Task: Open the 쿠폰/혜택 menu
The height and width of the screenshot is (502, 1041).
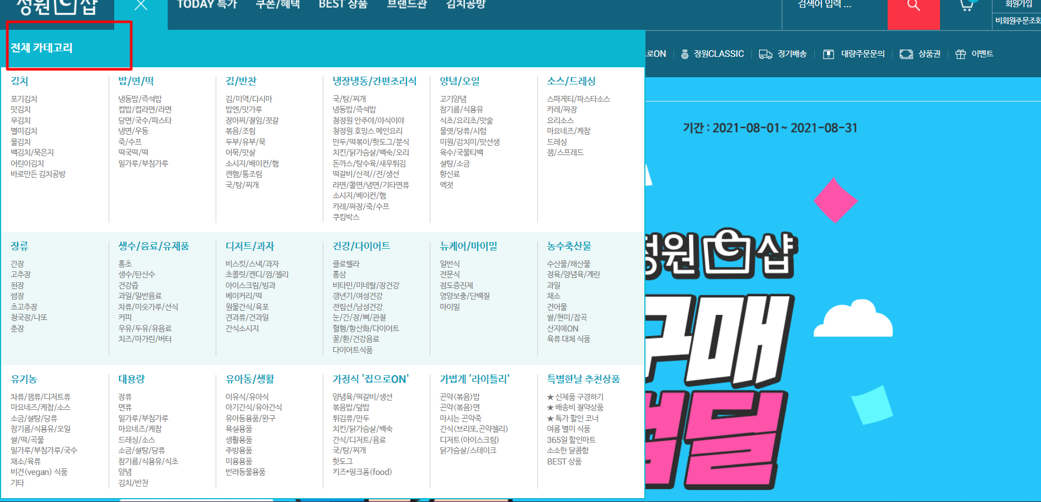Action: point(277,4)
